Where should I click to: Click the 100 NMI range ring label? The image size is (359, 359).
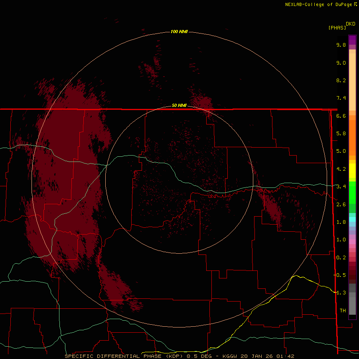[179, 32]
